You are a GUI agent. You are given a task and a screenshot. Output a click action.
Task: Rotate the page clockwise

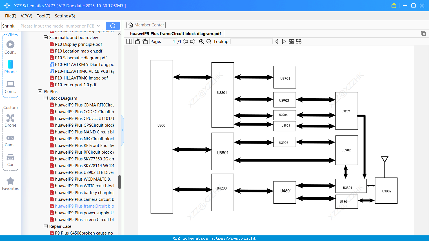pyautogui.click(x=145, y=42)
